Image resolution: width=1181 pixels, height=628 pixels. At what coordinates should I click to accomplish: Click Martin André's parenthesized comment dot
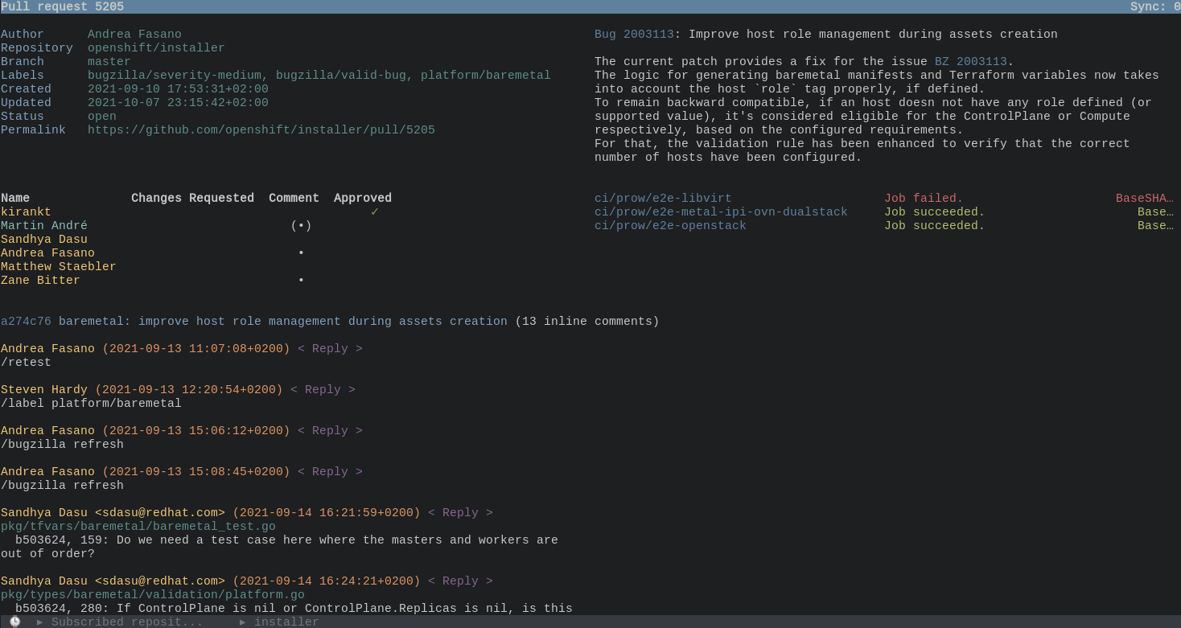pyautogui.click(x=301, y=226)
